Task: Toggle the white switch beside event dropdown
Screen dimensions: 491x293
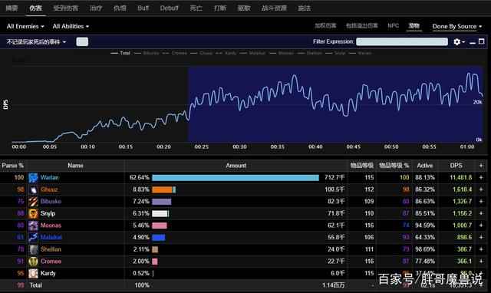Action: point(82,41)
